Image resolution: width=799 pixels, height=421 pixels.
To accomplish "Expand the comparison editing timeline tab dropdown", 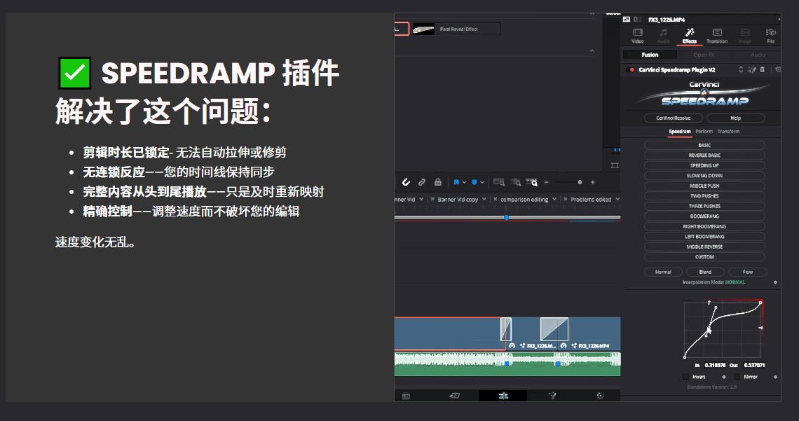I will [x=554, y=200].
